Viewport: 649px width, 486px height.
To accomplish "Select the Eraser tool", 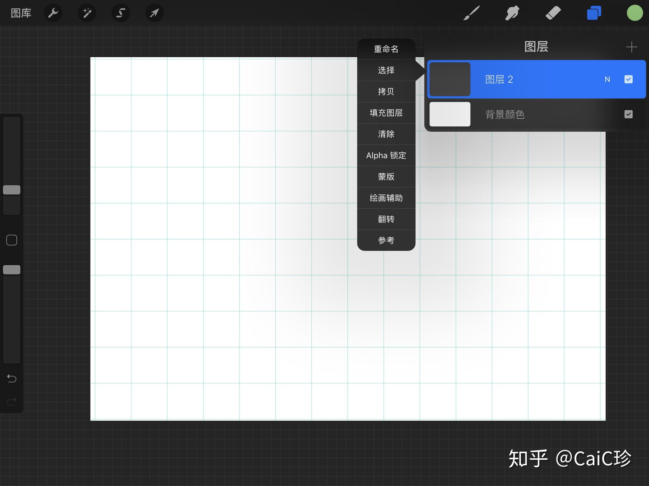I will (x=553, y=13).
